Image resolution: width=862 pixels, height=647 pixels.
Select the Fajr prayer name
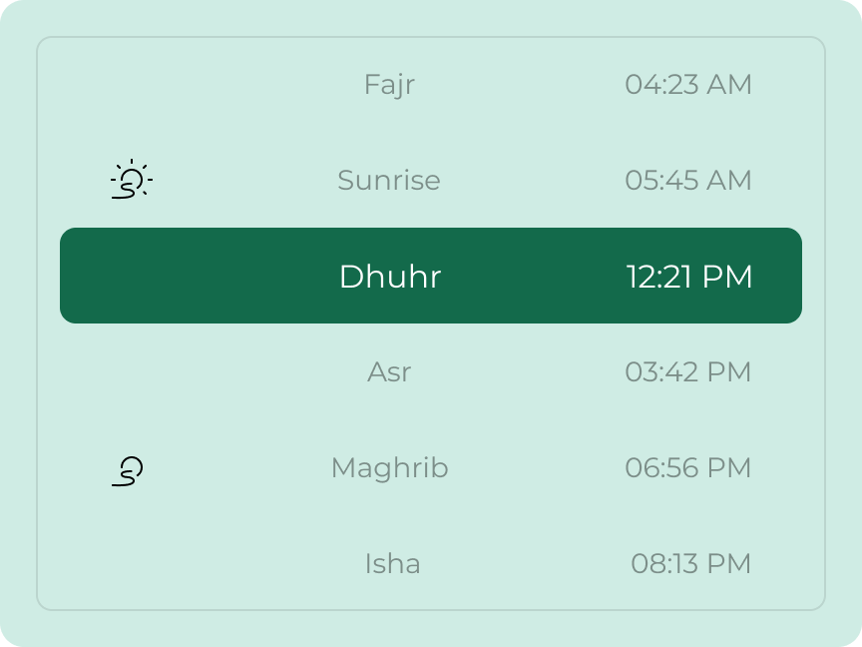pos(389,85)
